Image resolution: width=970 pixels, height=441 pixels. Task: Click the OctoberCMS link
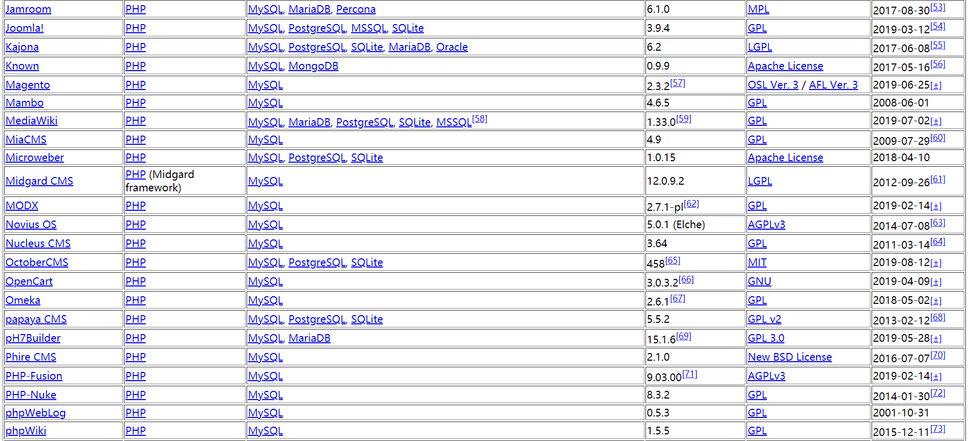[37, 262]
